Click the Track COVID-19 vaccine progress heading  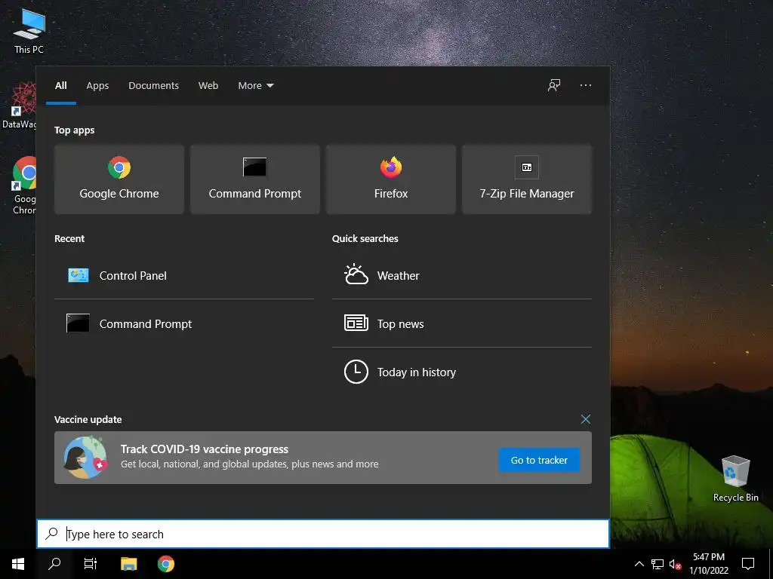point(205,449)
